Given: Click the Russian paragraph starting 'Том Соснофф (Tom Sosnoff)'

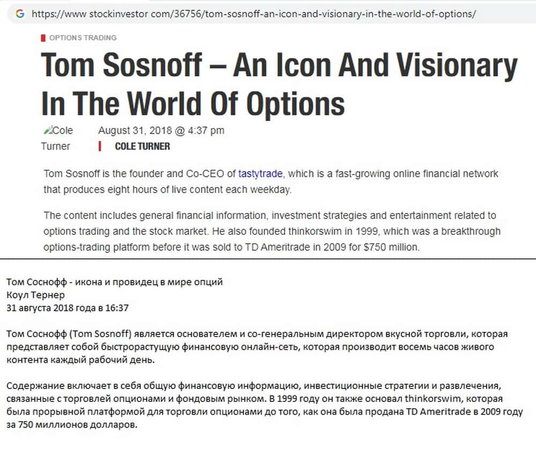Looking at the screenshot, I should click(x=257, y=347).
